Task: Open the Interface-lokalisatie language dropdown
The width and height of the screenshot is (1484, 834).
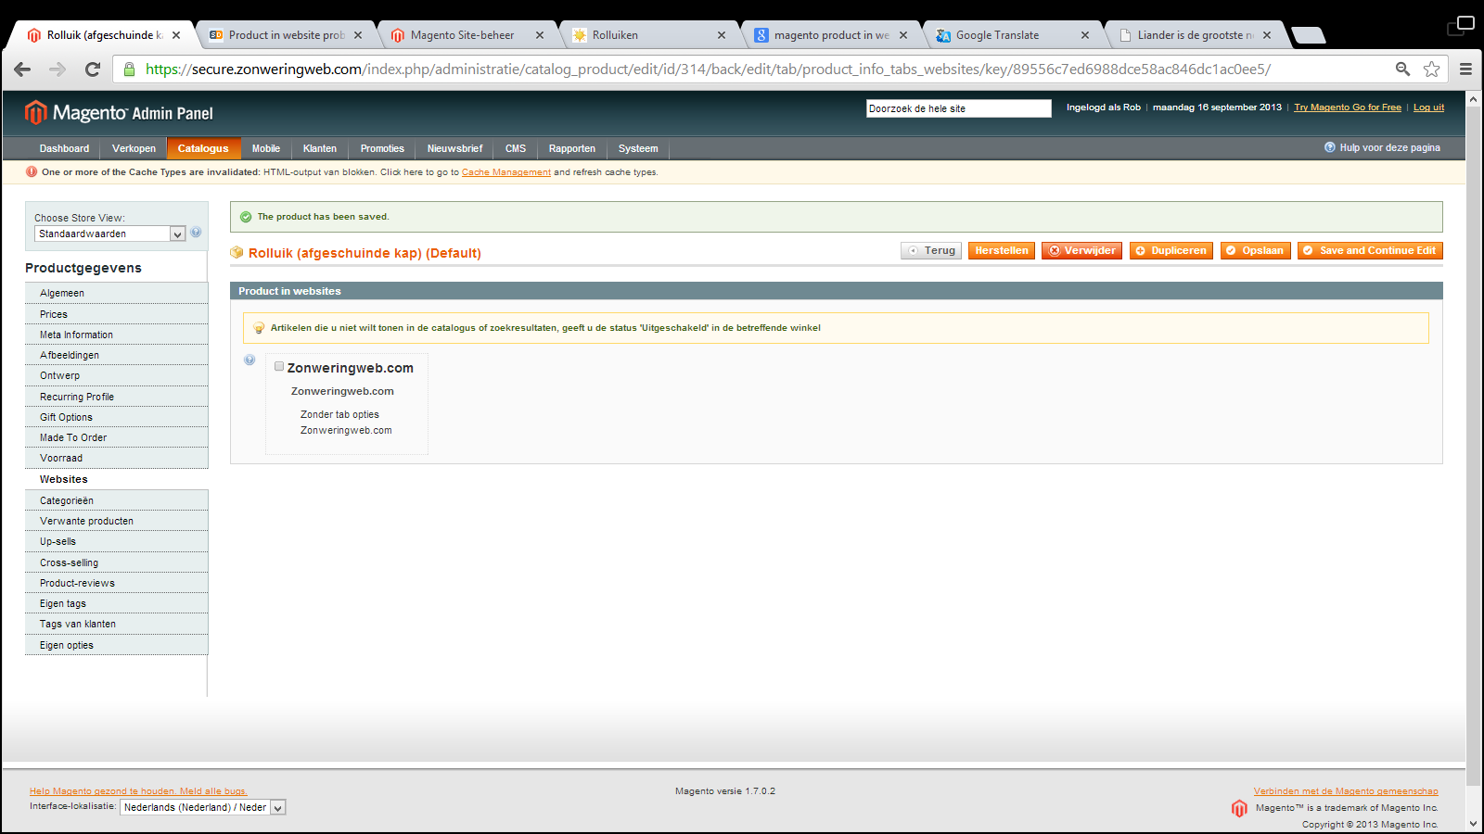Action: pos(202,807)
